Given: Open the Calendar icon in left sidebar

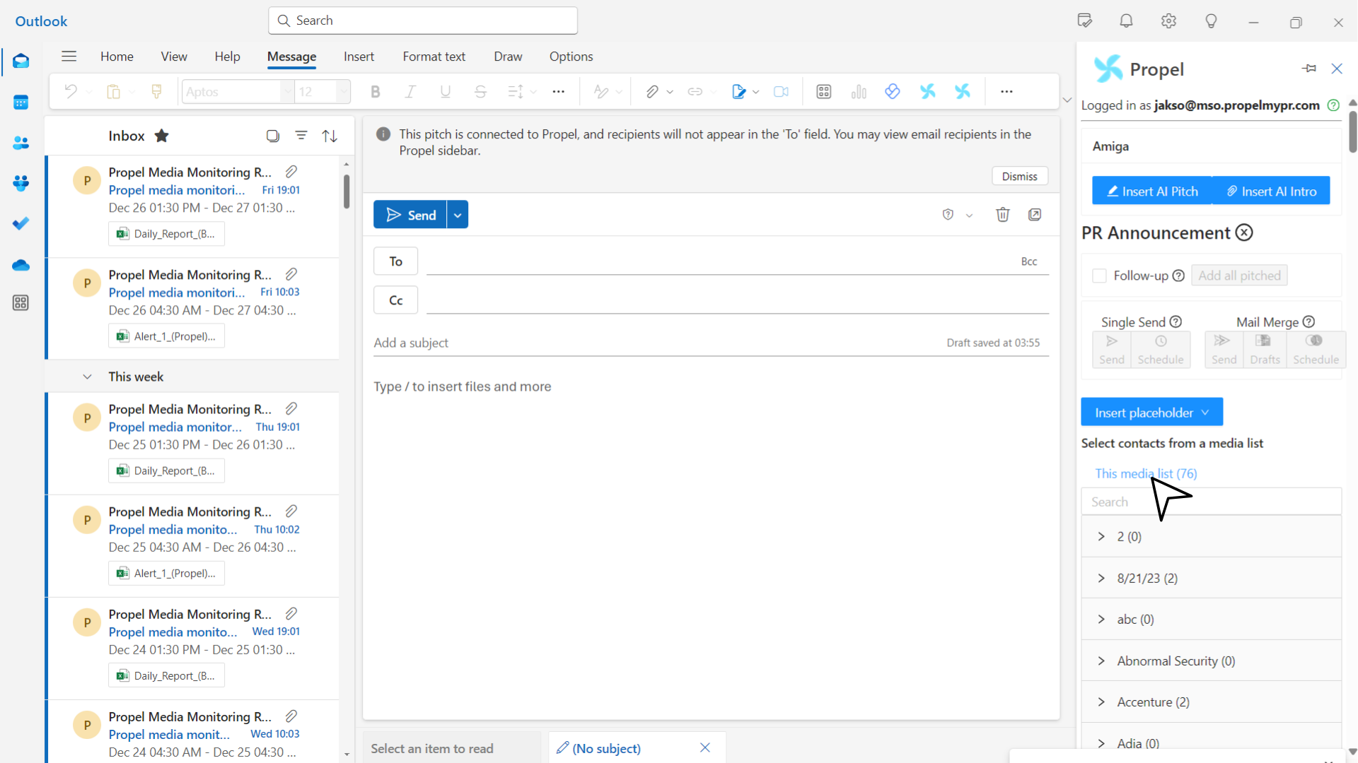Looking at the screenshot, I should tap(21, 102).
